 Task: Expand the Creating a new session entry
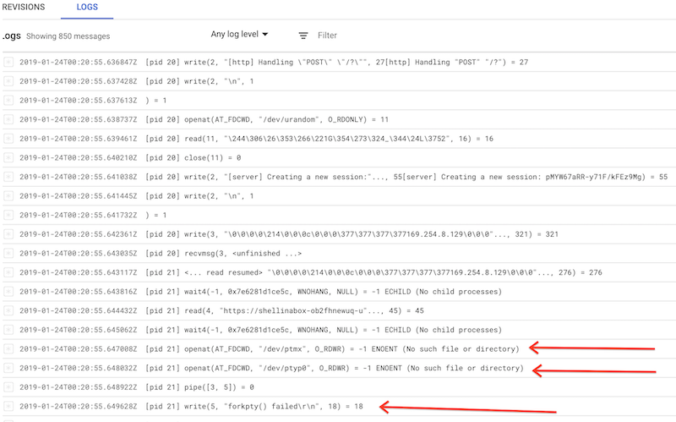pyautogui.click(x=8, y=177)
